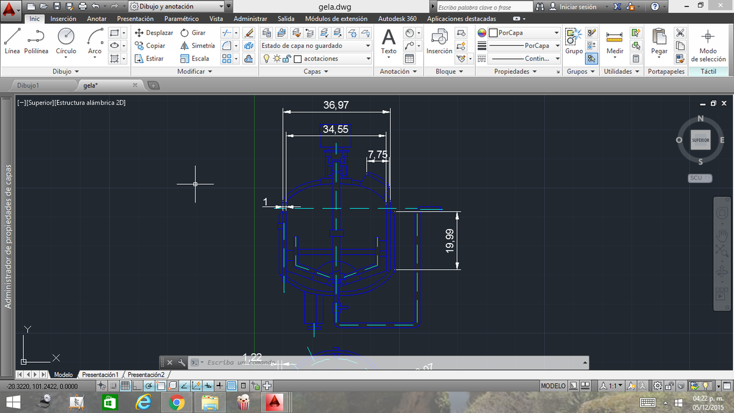Select the Polilínea tool
The image size is (734, 413).
click(x=36, y=42)
